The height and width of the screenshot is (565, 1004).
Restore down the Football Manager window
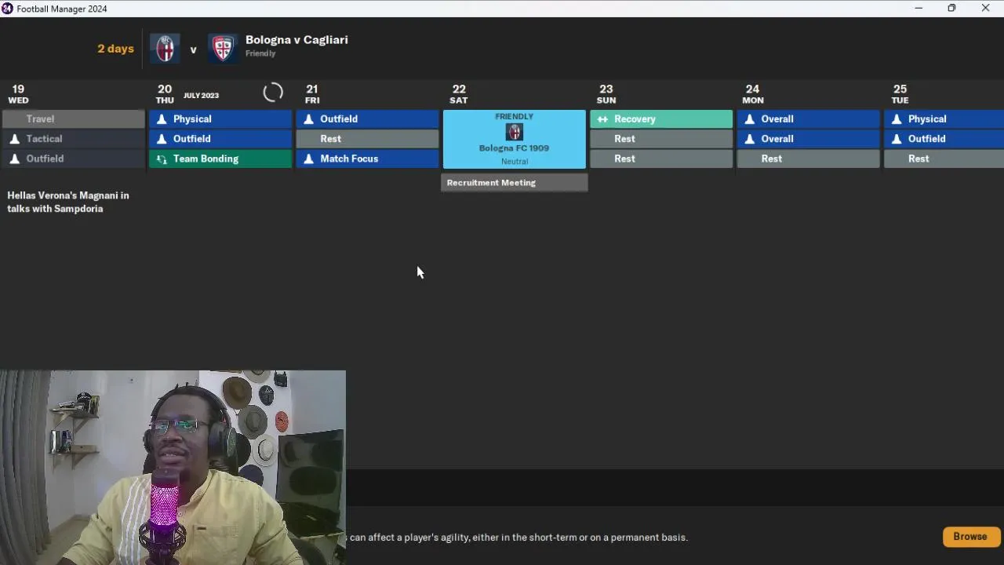point(951,8)
